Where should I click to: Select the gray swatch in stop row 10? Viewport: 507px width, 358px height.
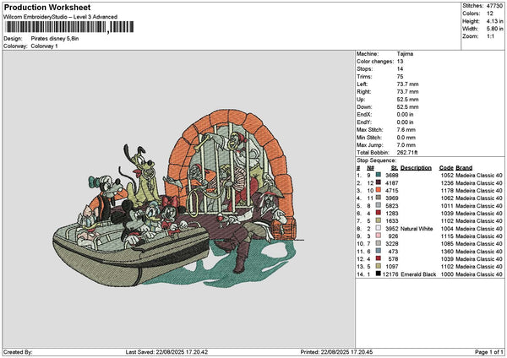[x=378, y=243]
